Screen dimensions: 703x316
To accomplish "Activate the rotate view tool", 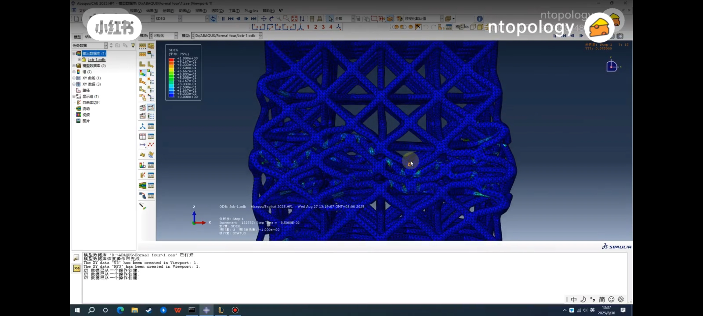I will (271, 18).
